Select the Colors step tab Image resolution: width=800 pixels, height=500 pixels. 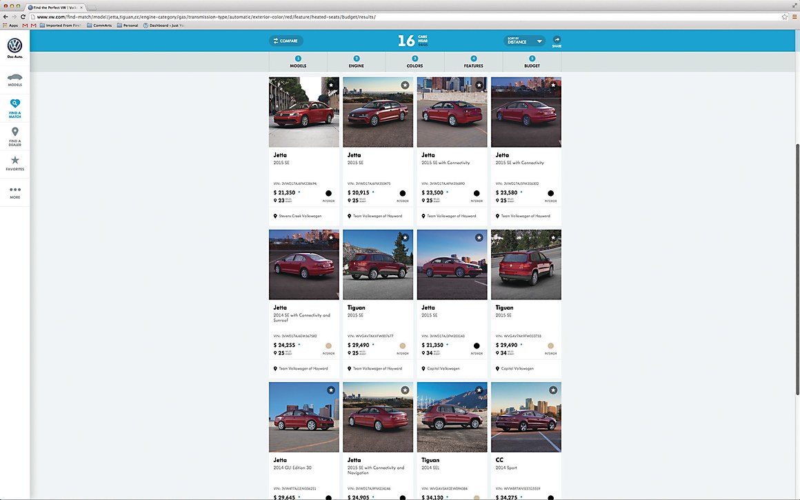414,62
